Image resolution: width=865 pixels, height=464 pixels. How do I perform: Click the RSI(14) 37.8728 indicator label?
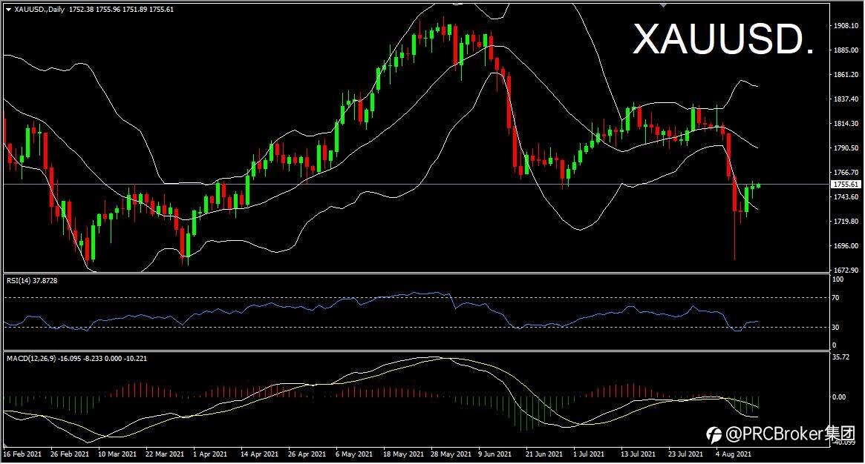click(x=32, y=281)
